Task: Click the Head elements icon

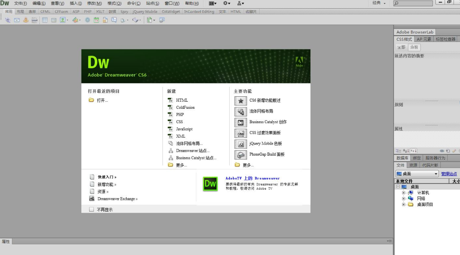Action: [122, 20]
